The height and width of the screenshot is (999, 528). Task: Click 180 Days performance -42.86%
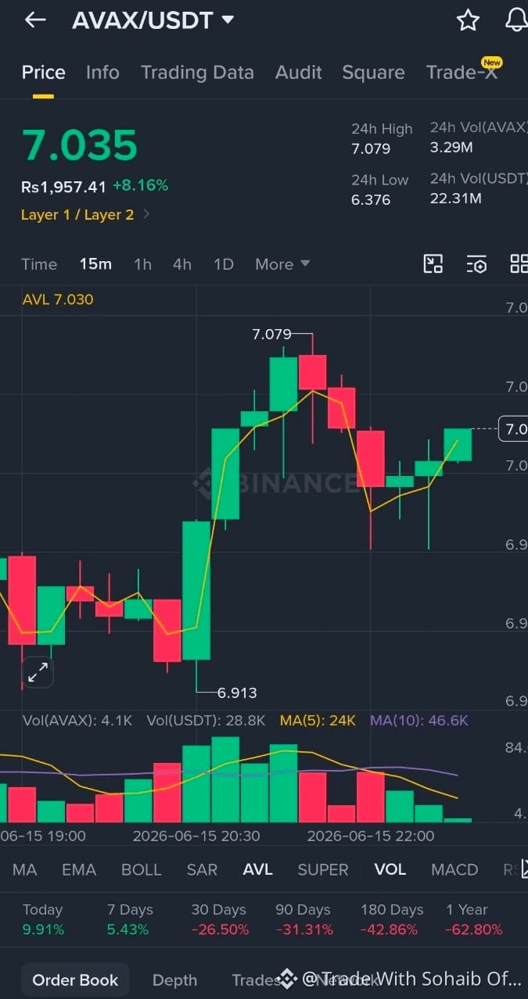[389, 929]
